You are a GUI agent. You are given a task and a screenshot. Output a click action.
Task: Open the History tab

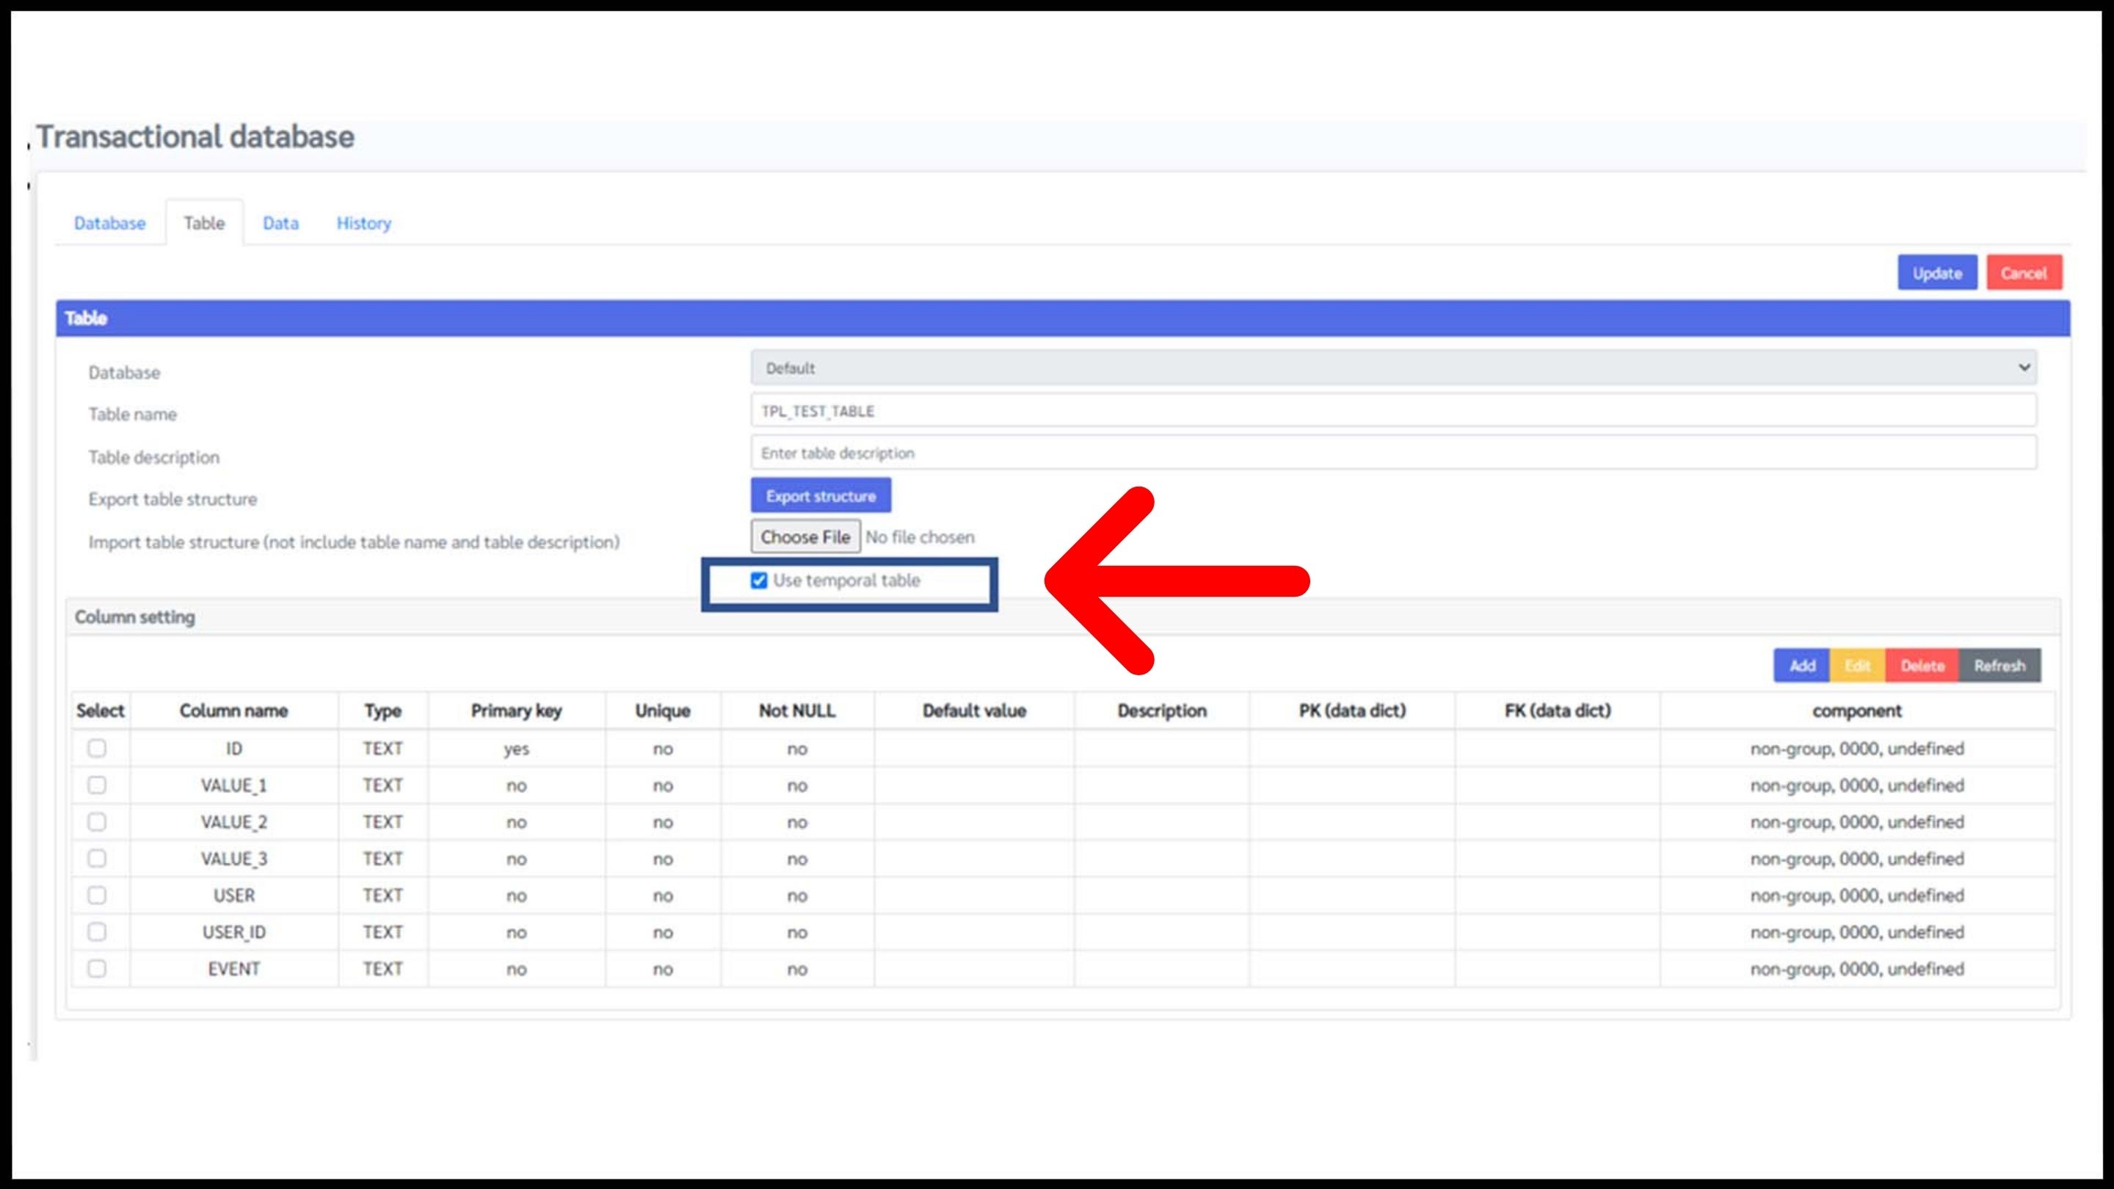(x=363, y=223)
